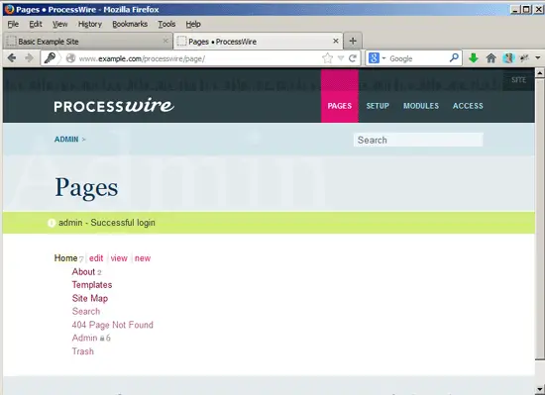Open the History menu
The width and height of the screenshot is (545, 395).
(90, 24)
